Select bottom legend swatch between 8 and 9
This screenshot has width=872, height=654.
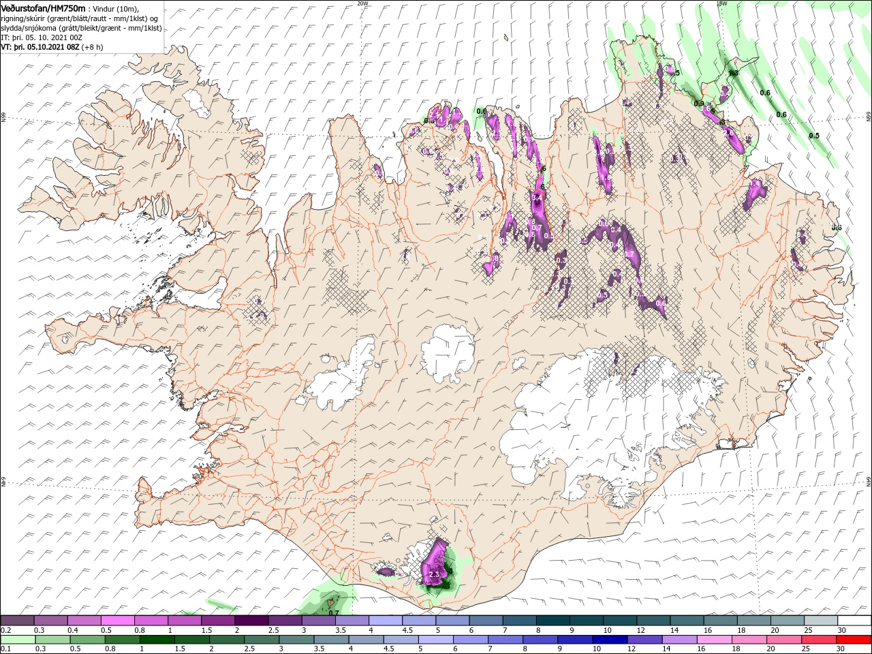[540, 640]
